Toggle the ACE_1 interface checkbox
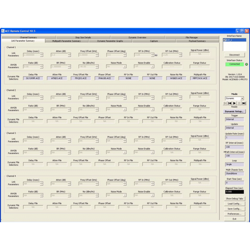 point(225,40)
